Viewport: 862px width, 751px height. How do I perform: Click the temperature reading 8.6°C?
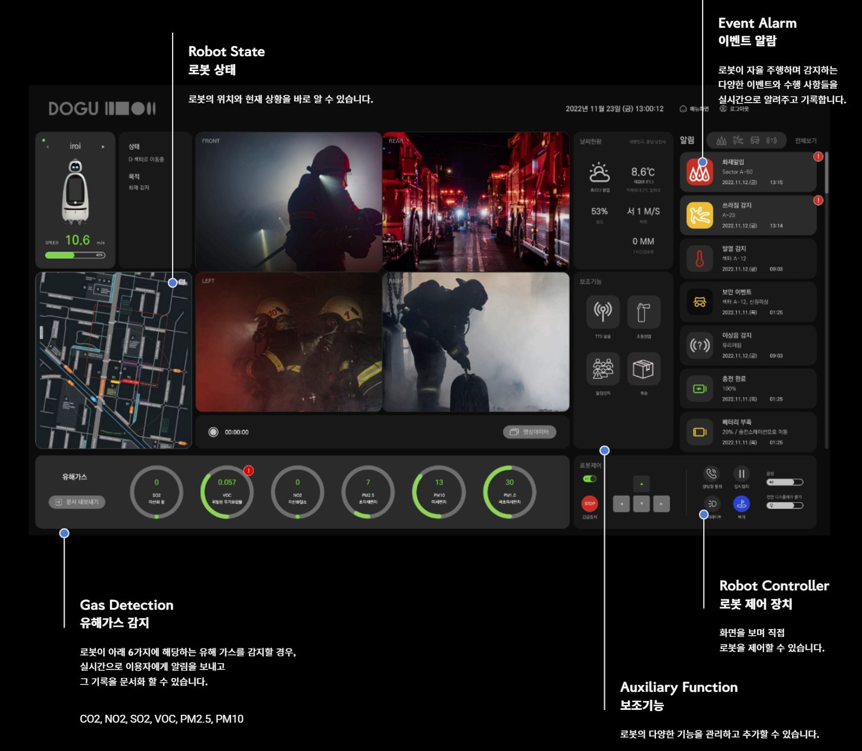coord(643,172)
